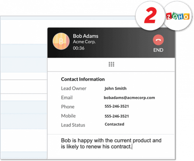
Task: Click the Email field label
Action: [67, 98]
